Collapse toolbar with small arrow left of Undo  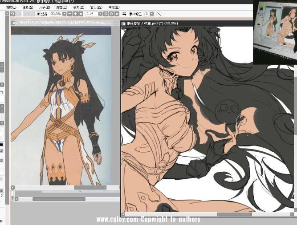7,13
